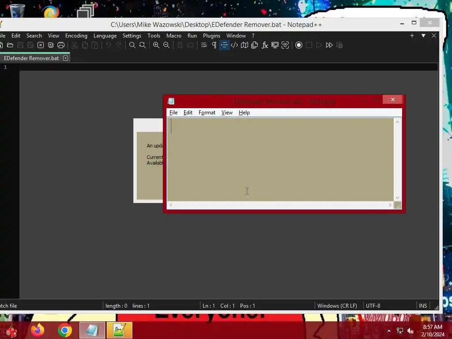452x339 pixels.
Task: Click the Close document toolbar icon
Action: [41, 45]
